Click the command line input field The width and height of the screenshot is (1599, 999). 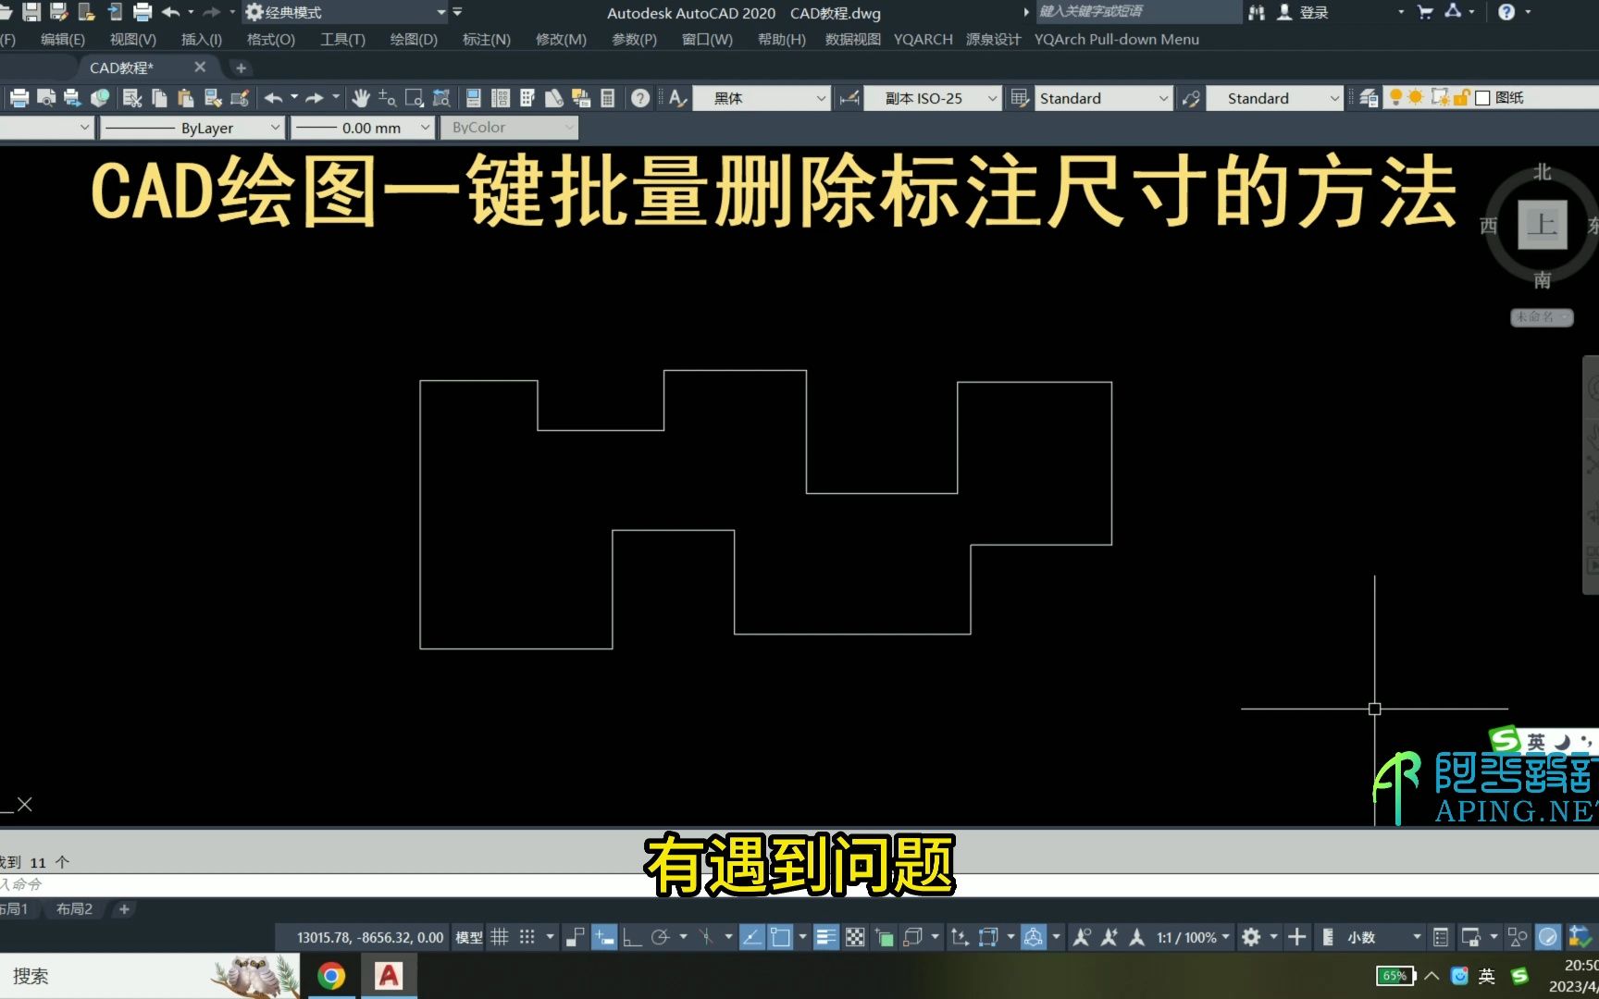(x=799, y=884)
